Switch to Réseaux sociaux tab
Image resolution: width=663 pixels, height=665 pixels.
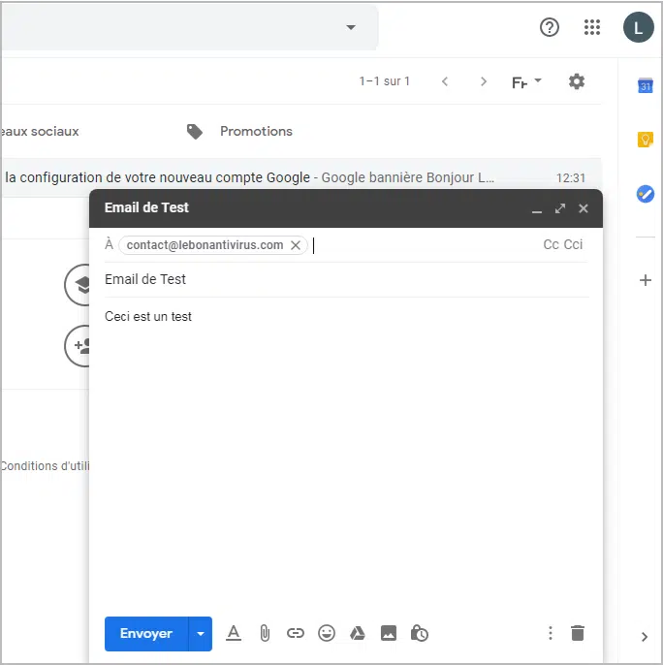click(40, 132)
